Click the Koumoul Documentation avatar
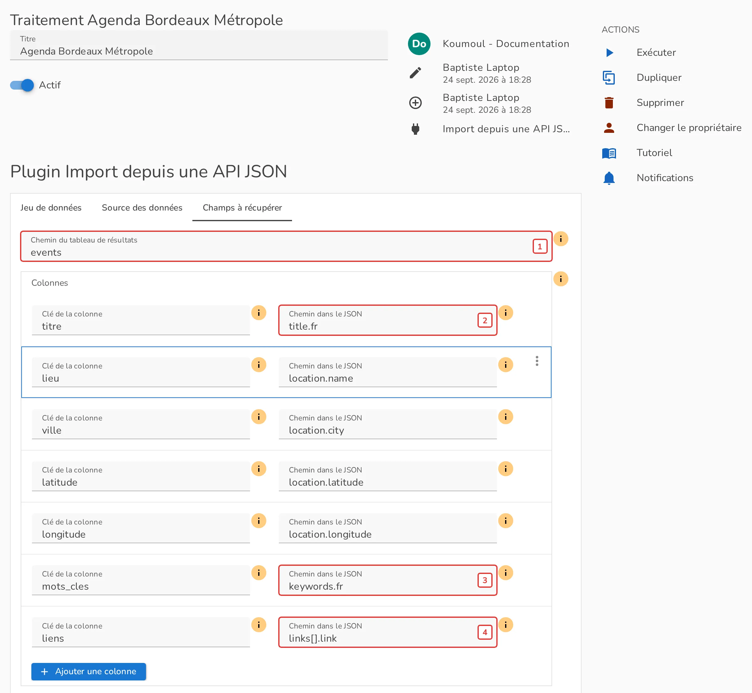 pos(419,44)
